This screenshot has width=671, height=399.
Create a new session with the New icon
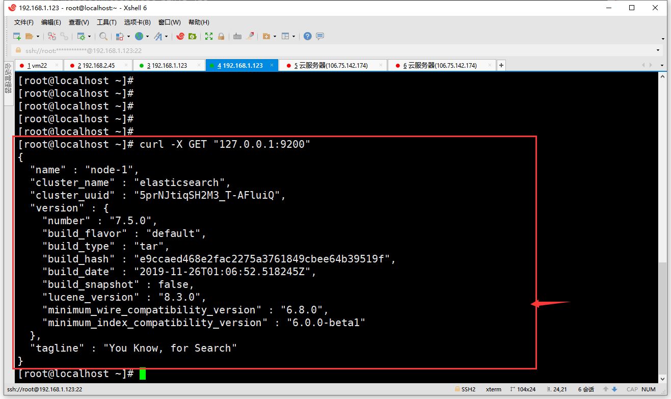coord(17,36)
